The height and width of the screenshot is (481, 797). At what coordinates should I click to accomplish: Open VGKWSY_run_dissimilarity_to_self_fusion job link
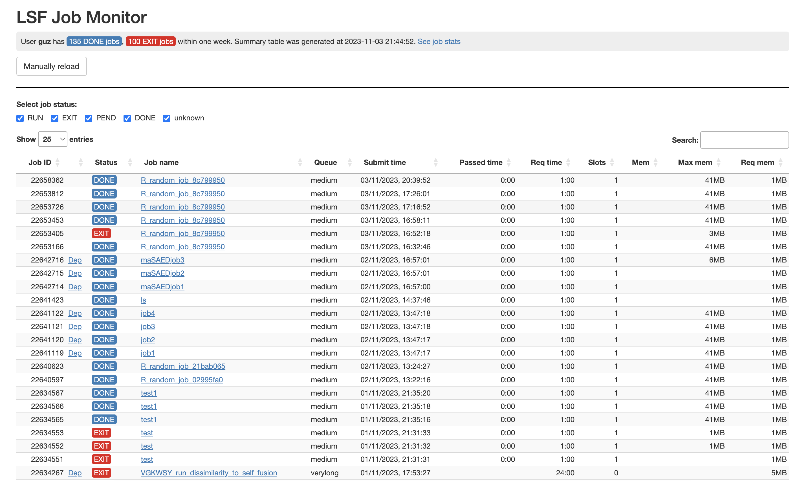[209, 473]
